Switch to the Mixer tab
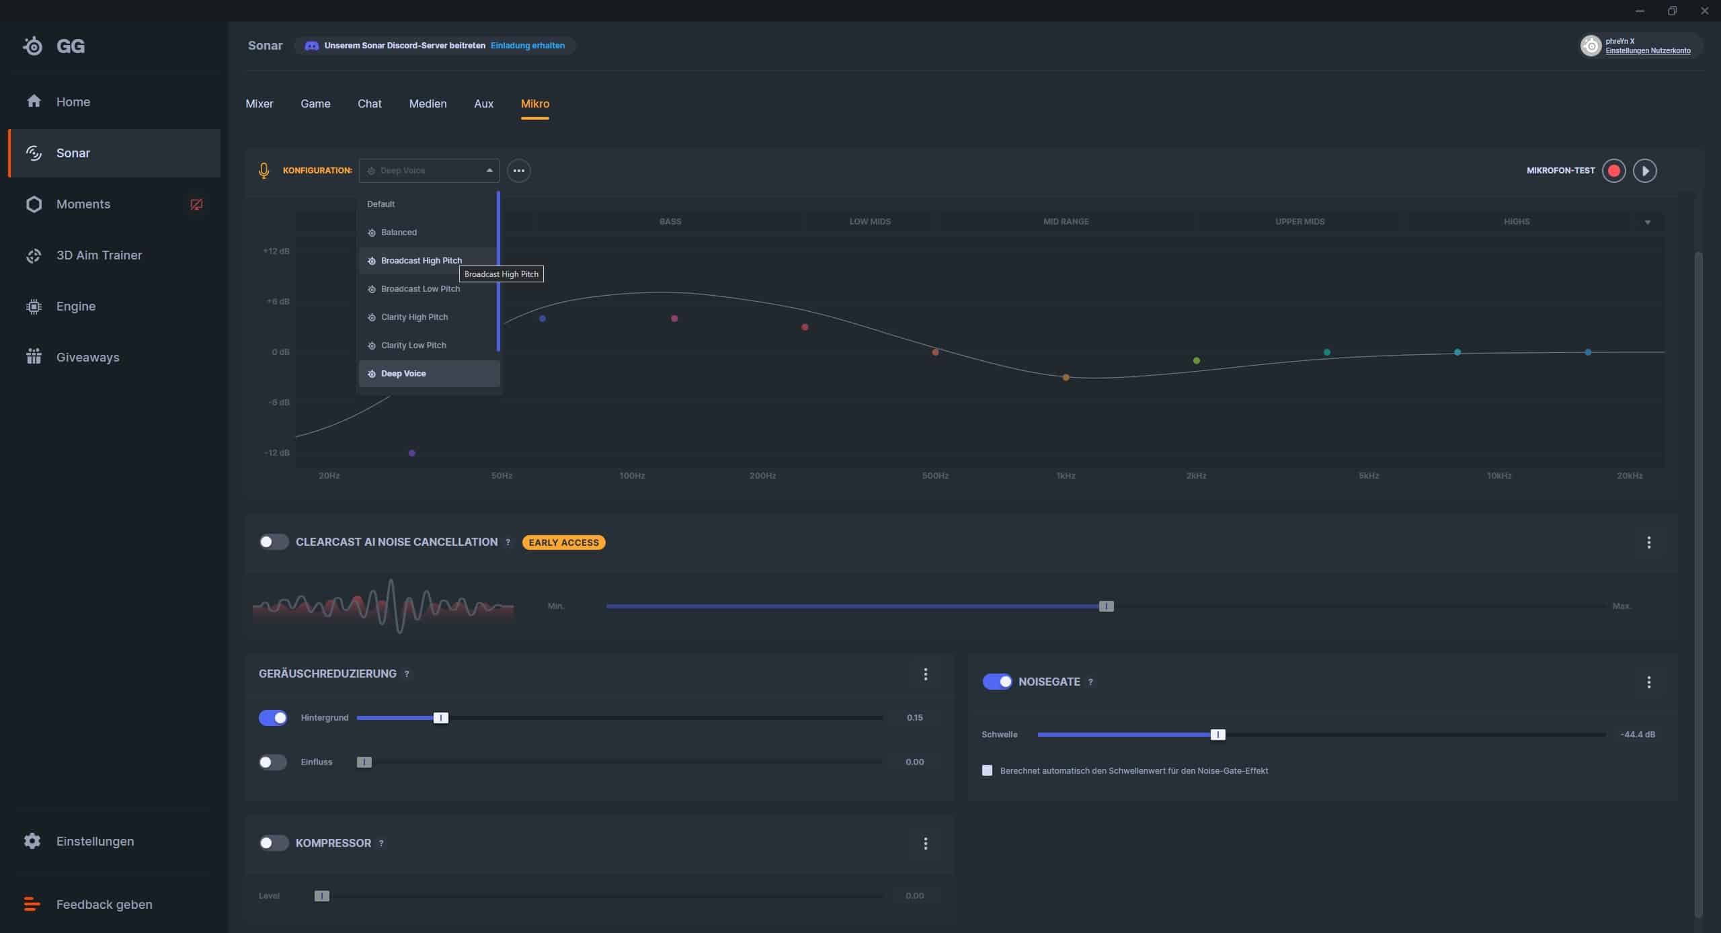The width and height of the screenshot is (1721, 933). coord(259,104)
